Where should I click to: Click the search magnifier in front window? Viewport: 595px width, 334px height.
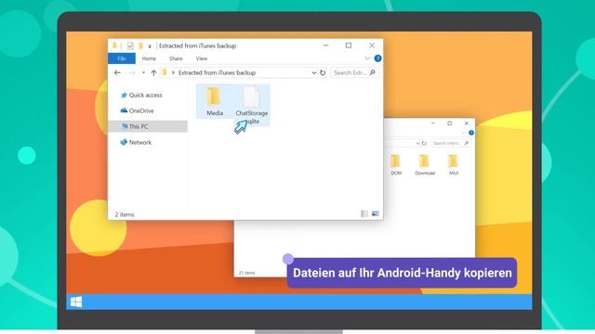click(372, 72)
